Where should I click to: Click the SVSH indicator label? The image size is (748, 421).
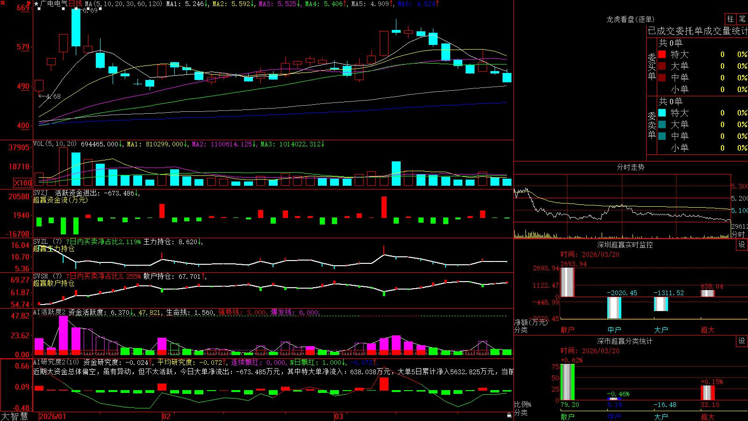pyautogui.click(x=40, y=276)
